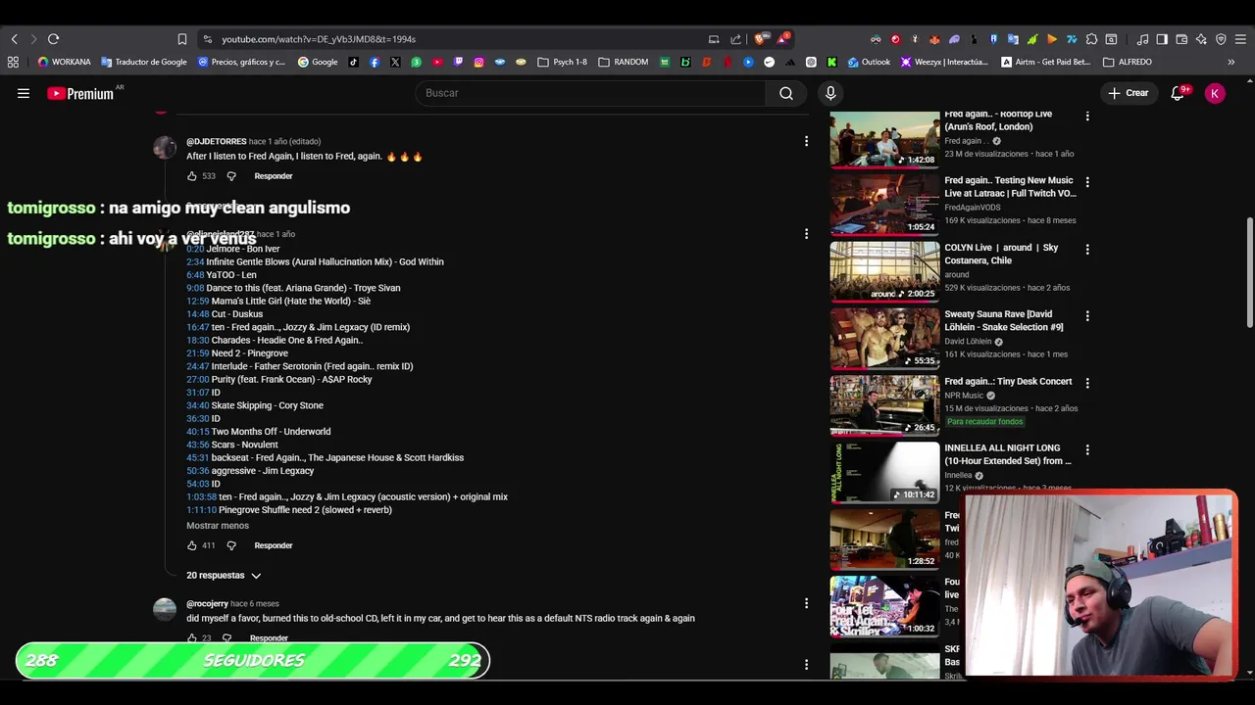Open Fred again Tiny Desk Concert thumbnail
1255x705 pixels.
pos(884,405)
